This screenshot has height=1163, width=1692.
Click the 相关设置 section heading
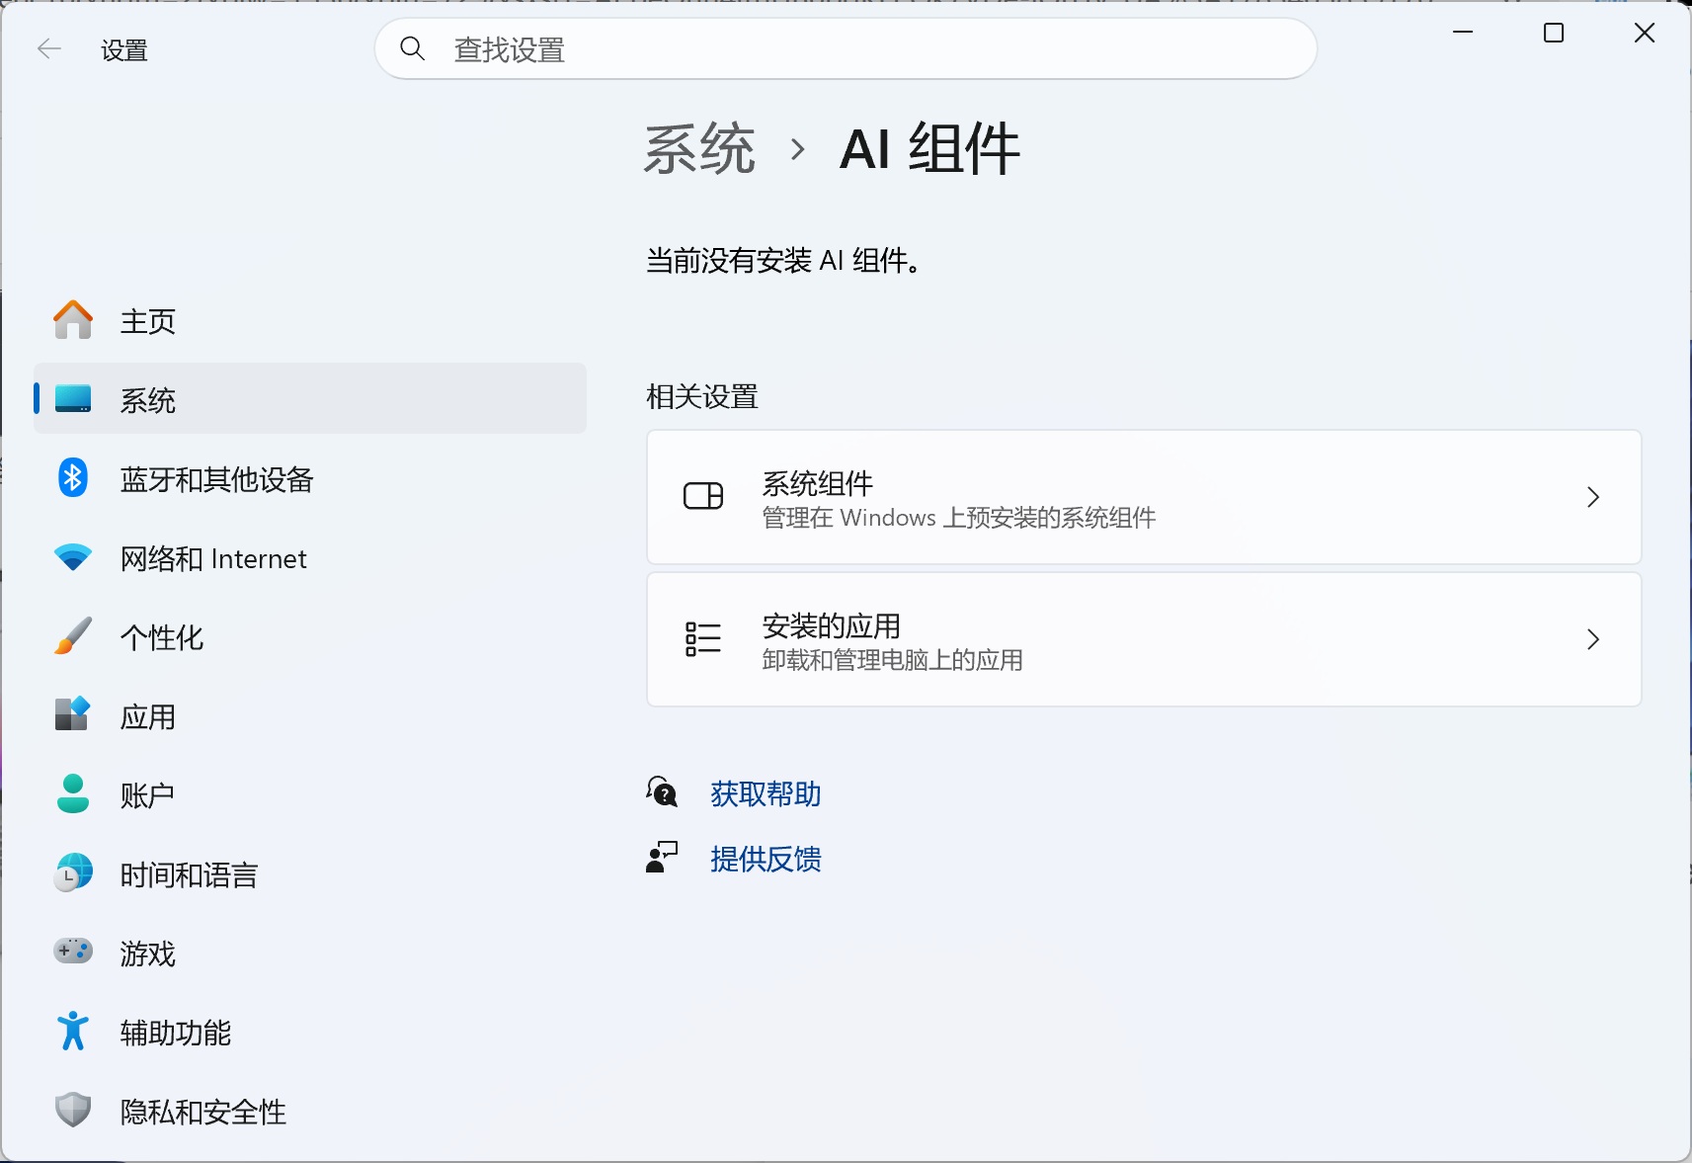tap(702, 396)
